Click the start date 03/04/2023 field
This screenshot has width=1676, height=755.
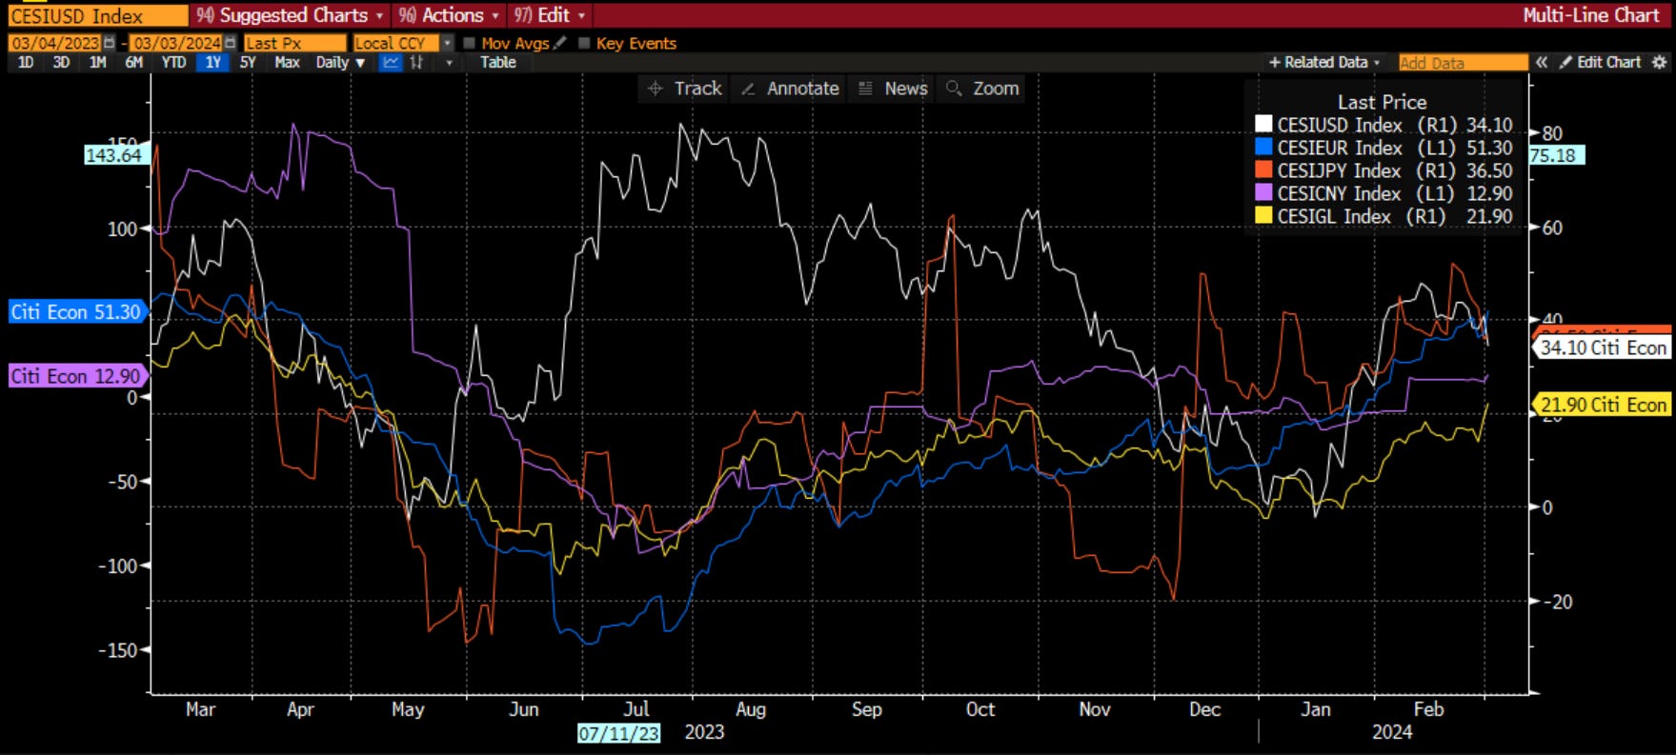tap(55, 43)
